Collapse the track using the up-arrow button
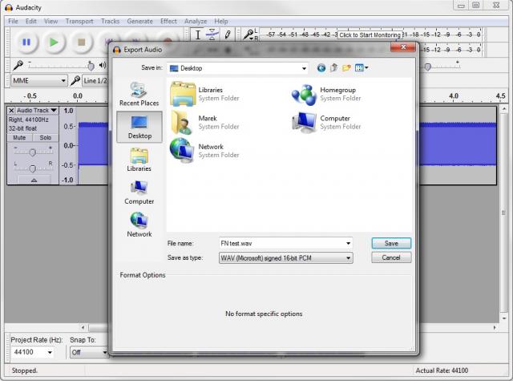 (34, 180)
